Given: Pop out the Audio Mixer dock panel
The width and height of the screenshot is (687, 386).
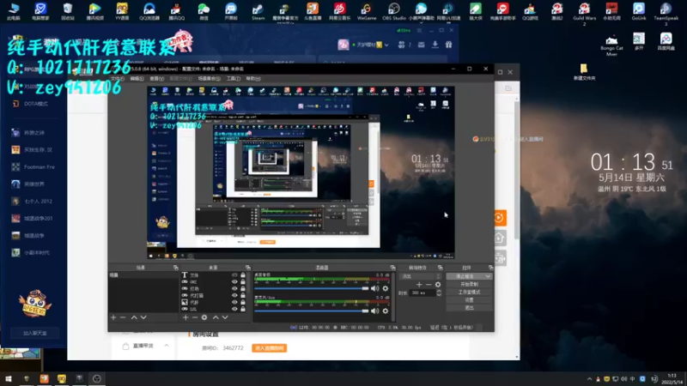Looking at the screenshot, I should pos(392,268).
